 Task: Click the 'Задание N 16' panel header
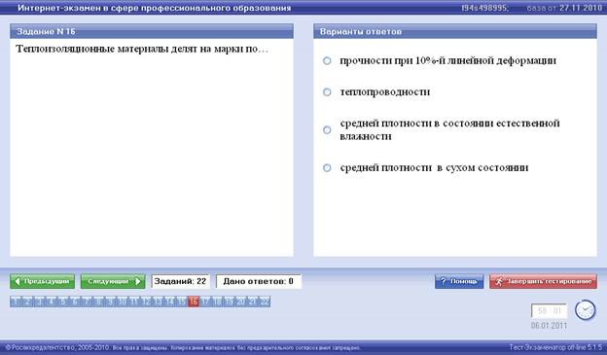click(x=152, y=31)
